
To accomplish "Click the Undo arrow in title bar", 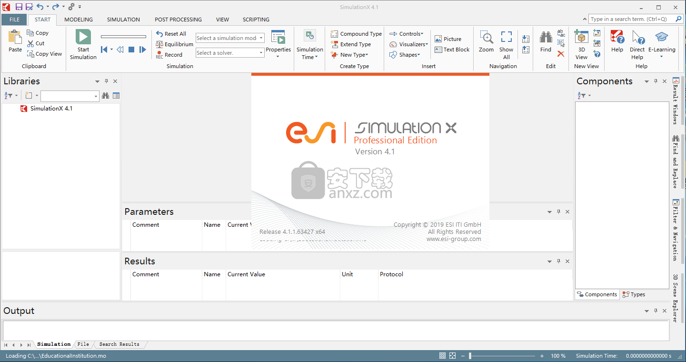I will point(40,7).
